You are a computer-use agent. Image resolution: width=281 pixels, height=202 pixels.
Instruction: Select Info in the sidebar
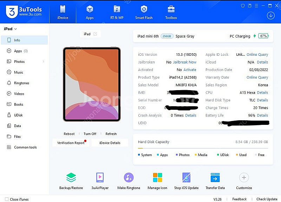coord(24,40)
